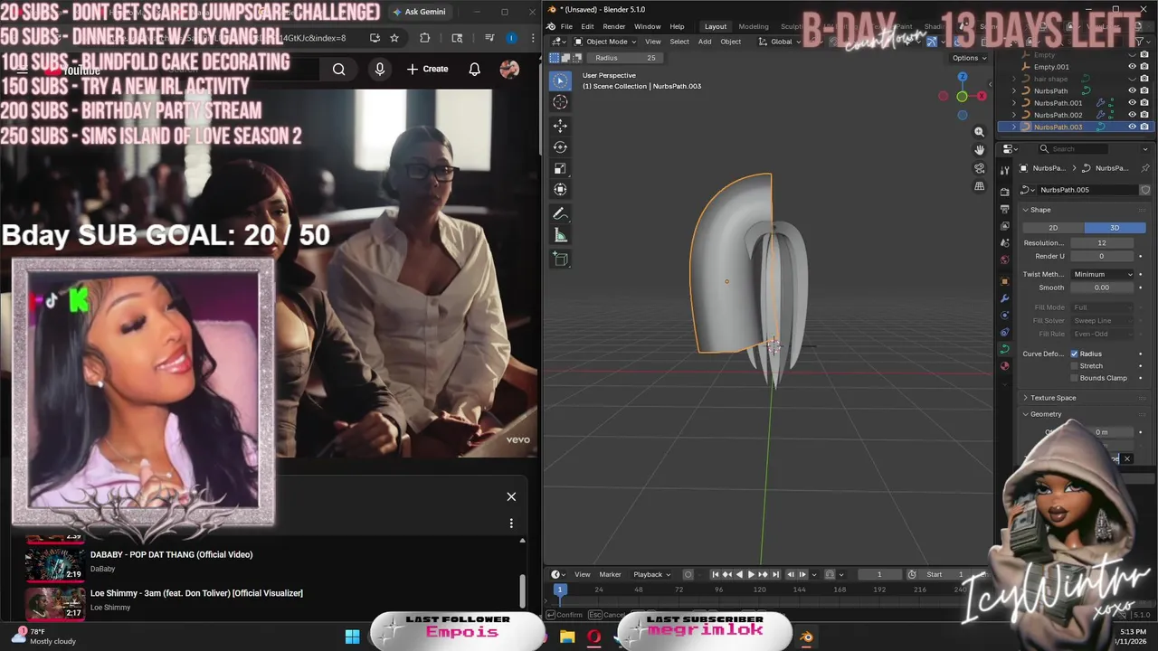Open the Object Data curve properties tab
The image size is (1158, 651).
click(1004, 349)
